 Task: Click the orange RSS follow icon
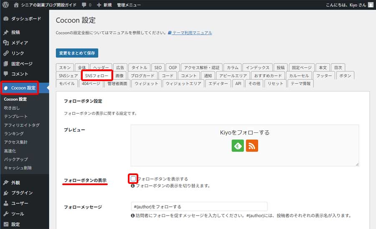click(x=252, y=145)
